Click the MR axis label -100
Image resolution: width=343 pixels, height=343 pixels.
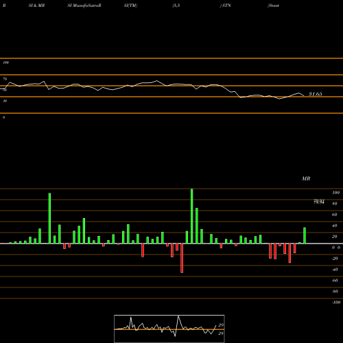(336, 303)
